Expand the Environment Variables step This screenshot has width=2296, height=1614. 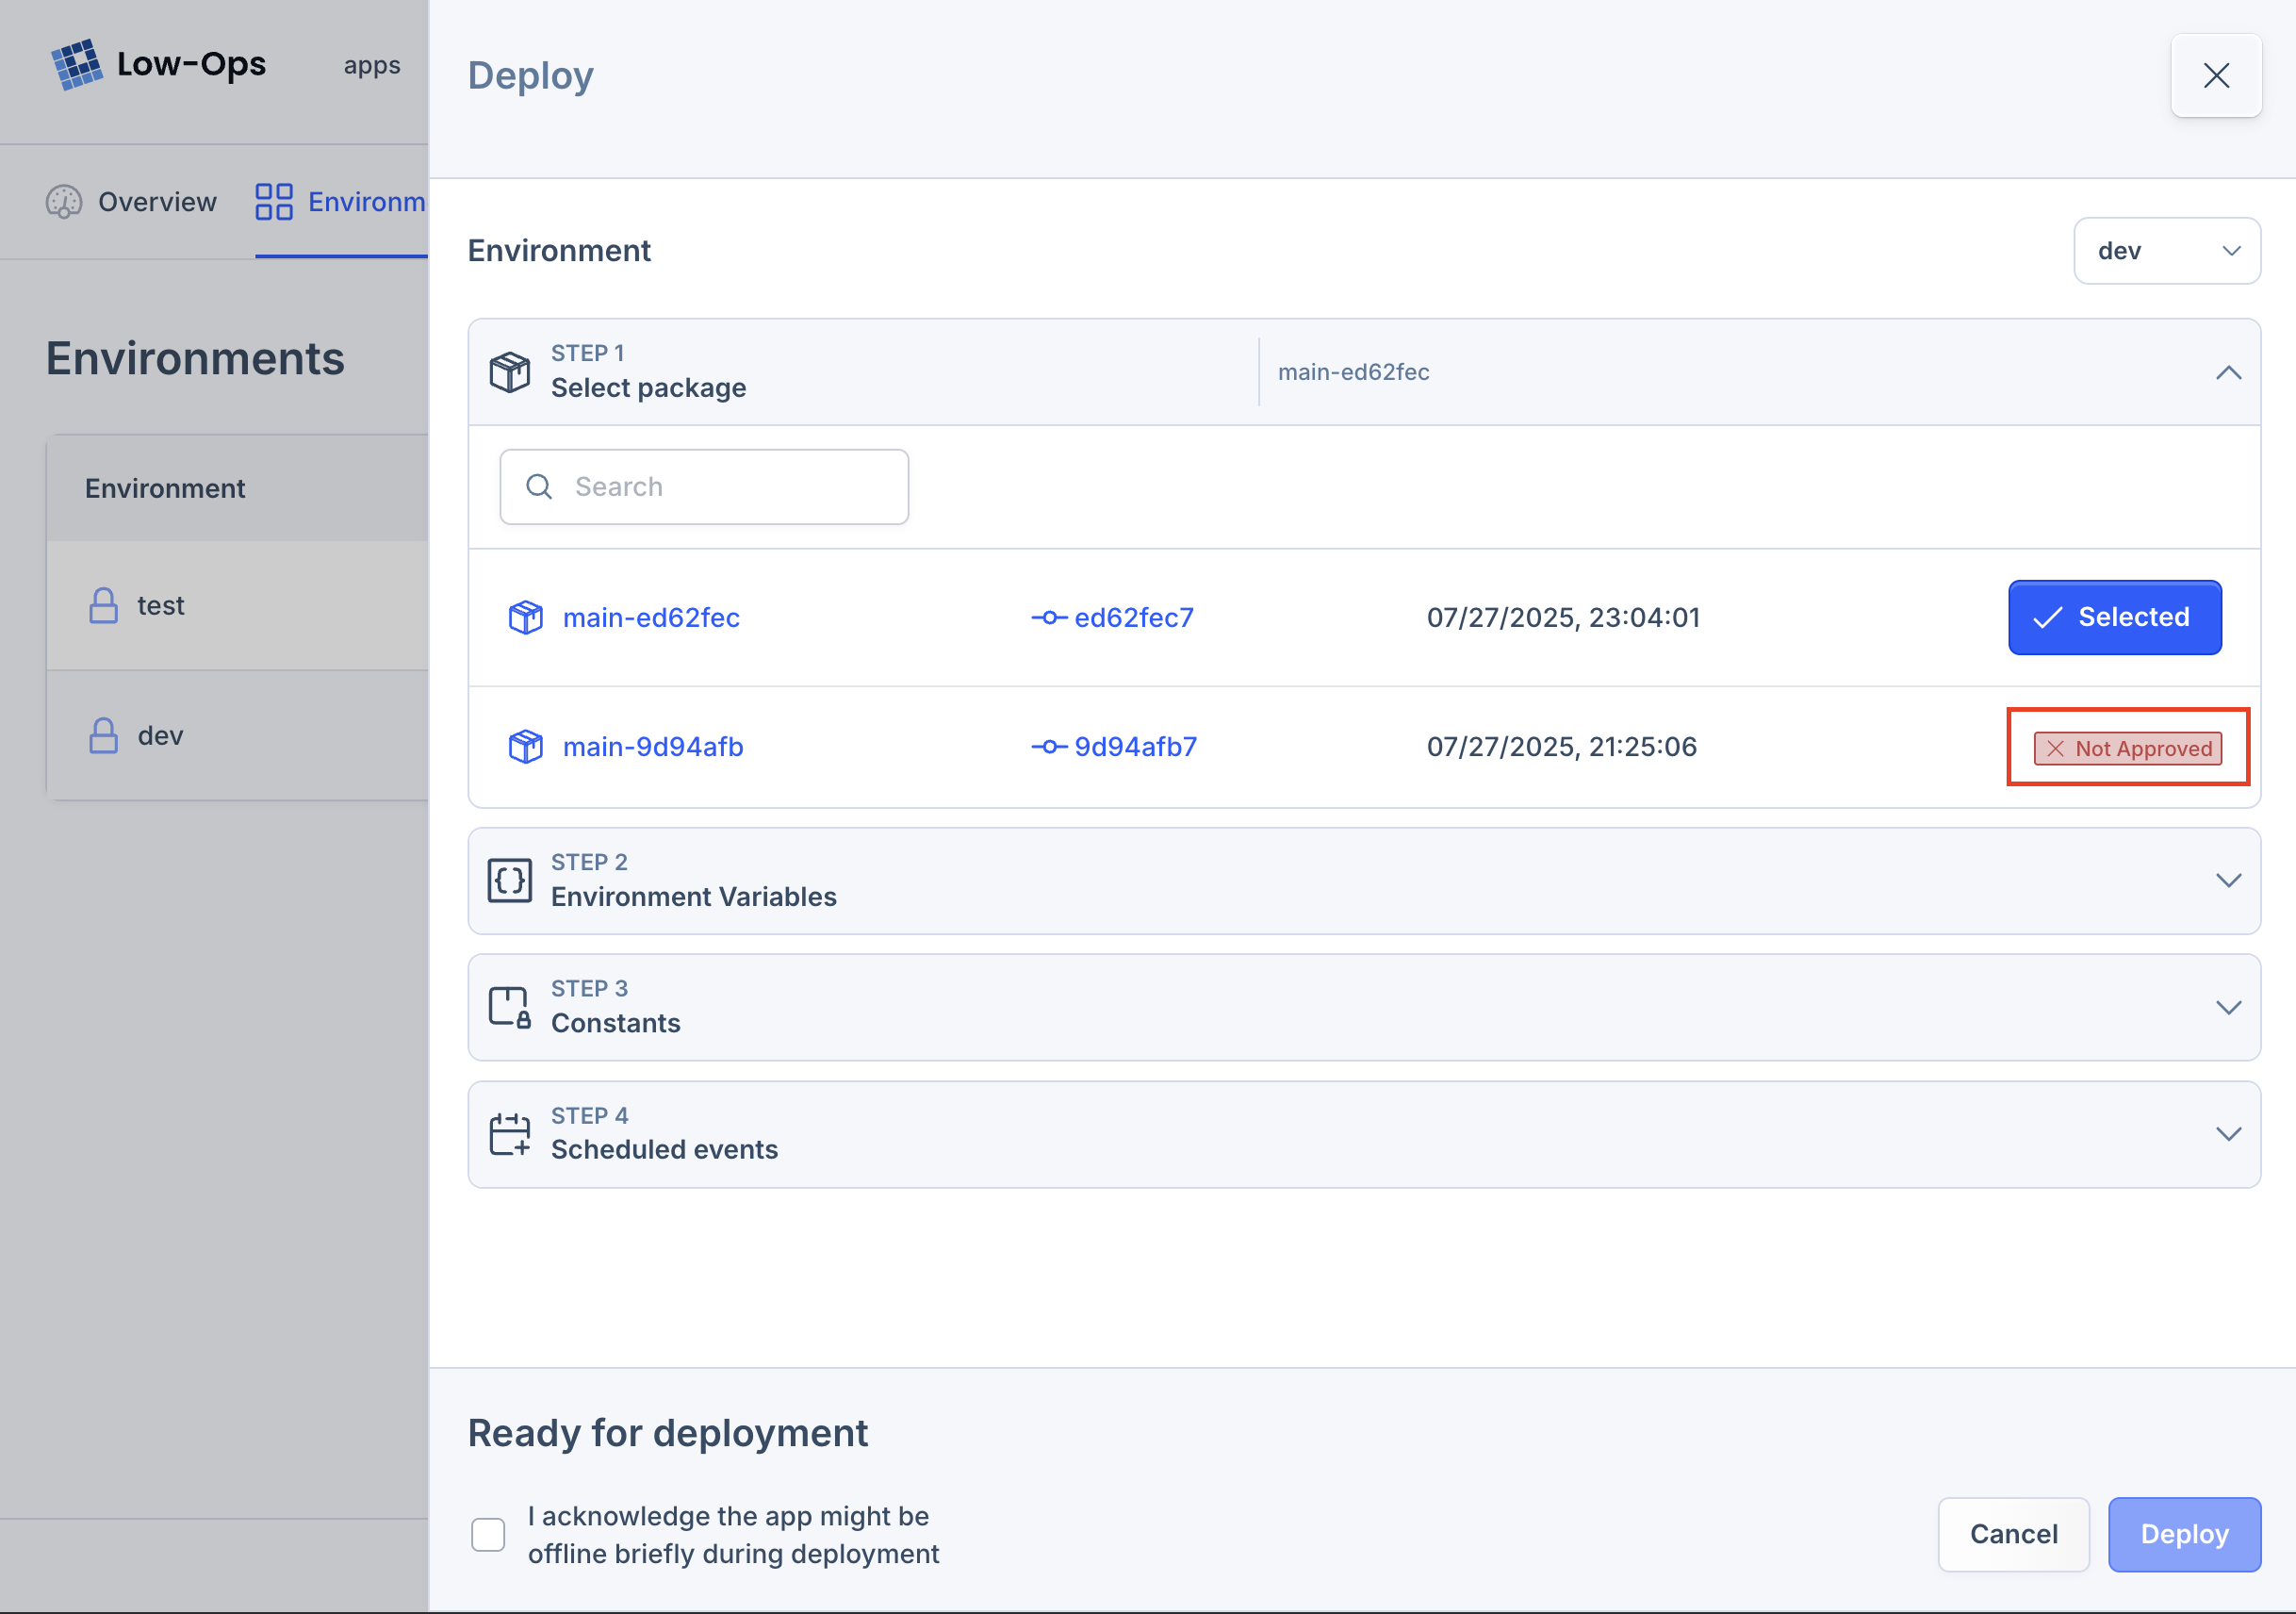[x=2228, y=881]
